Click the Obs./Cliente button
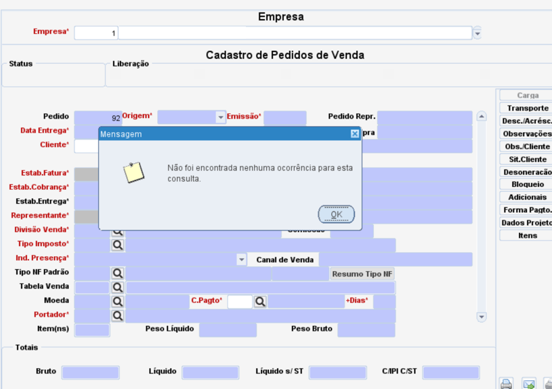Viewport: 552px width, 389px height. [528, 146]
